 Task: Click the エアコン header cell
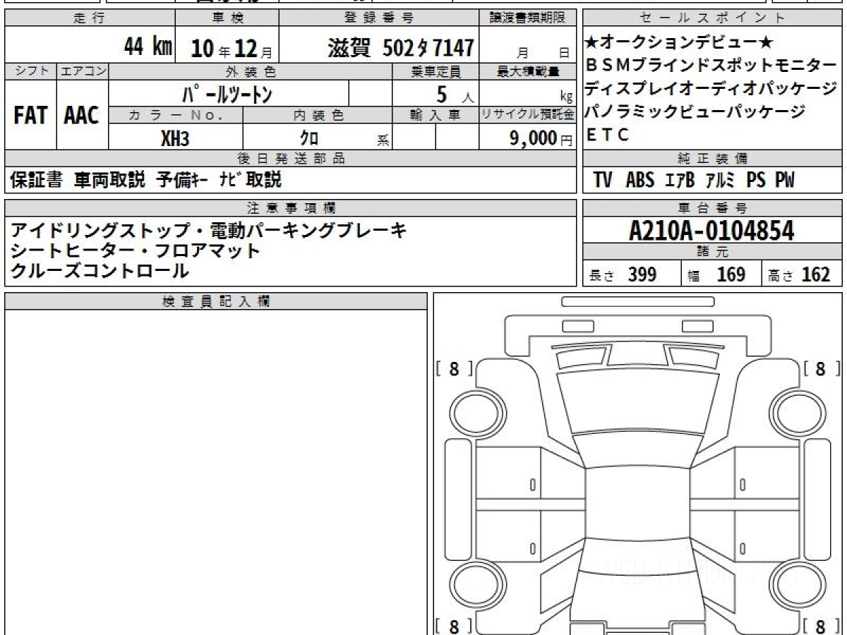click(83, 71)
